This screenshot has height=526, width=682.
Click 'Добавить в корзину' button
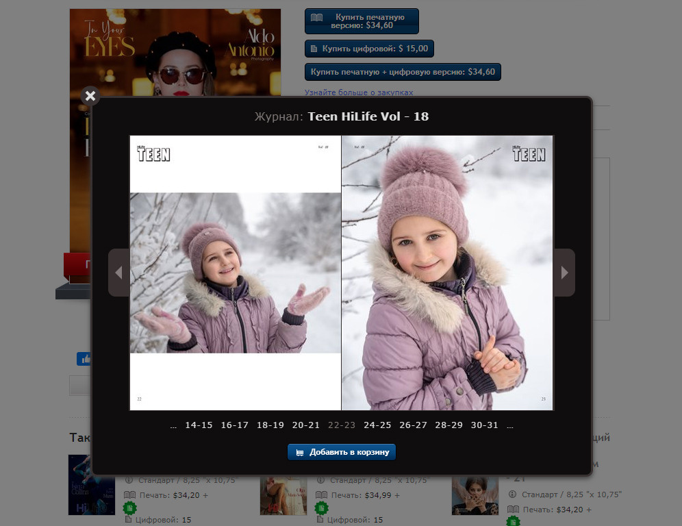coord(342,452)
